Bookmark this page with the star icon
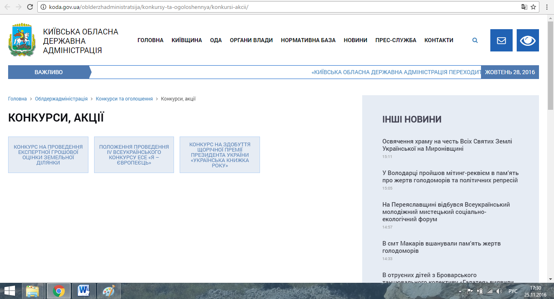Viewport: 554px width, 299px height. tap(533, 7)
